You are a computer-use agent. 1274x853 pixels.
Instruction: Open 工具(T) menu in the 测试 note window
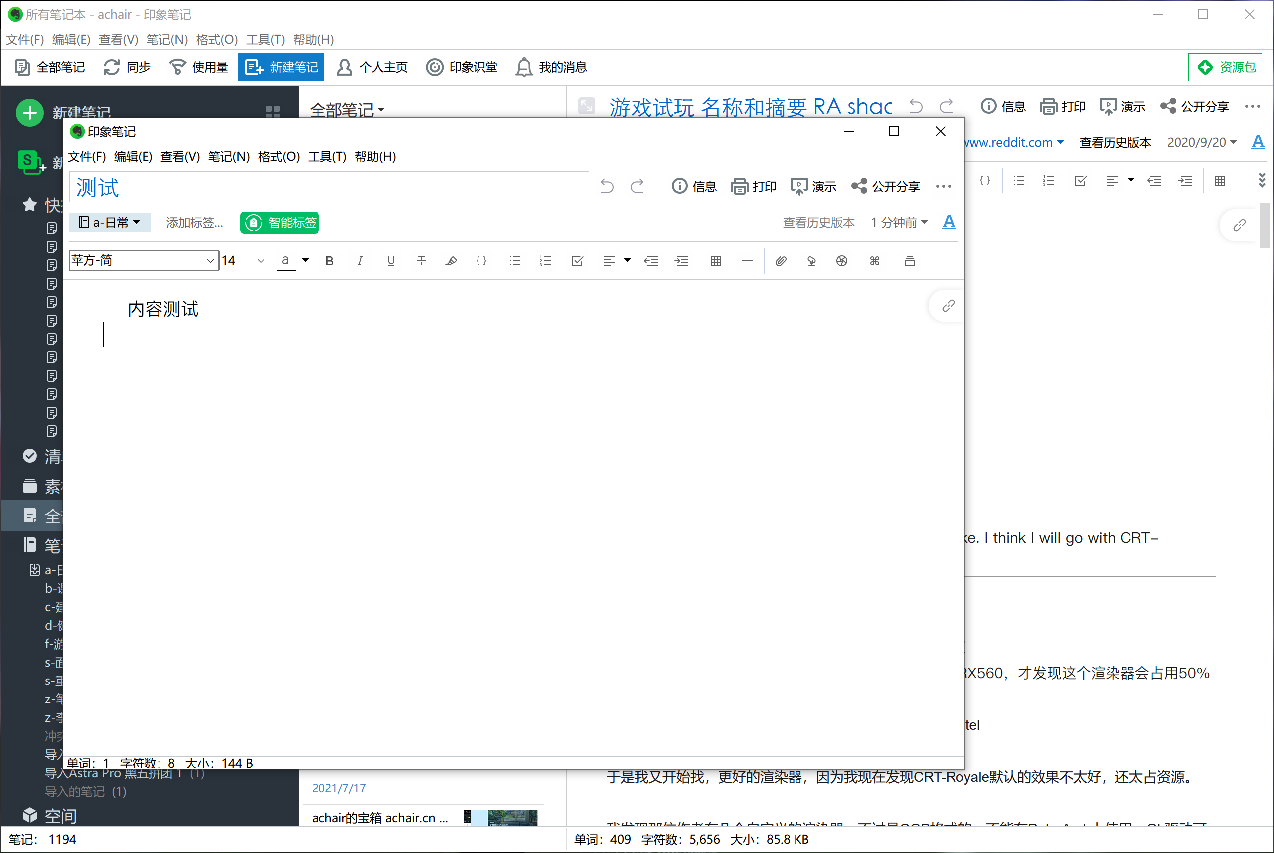tap(327, 157)
